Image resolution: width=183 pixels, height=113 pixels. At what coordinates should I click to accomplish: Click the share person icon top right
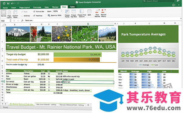click(x=178, y=1)
